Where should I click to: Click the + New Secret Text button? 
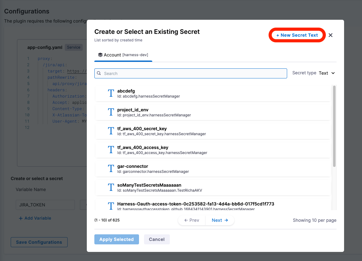tap(297, 35)
